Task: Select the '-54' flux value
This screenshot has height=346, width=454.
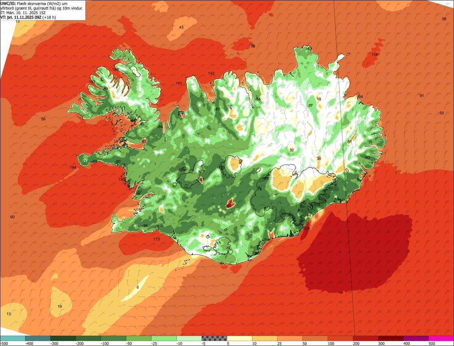Action: click(x=258, y=99)
